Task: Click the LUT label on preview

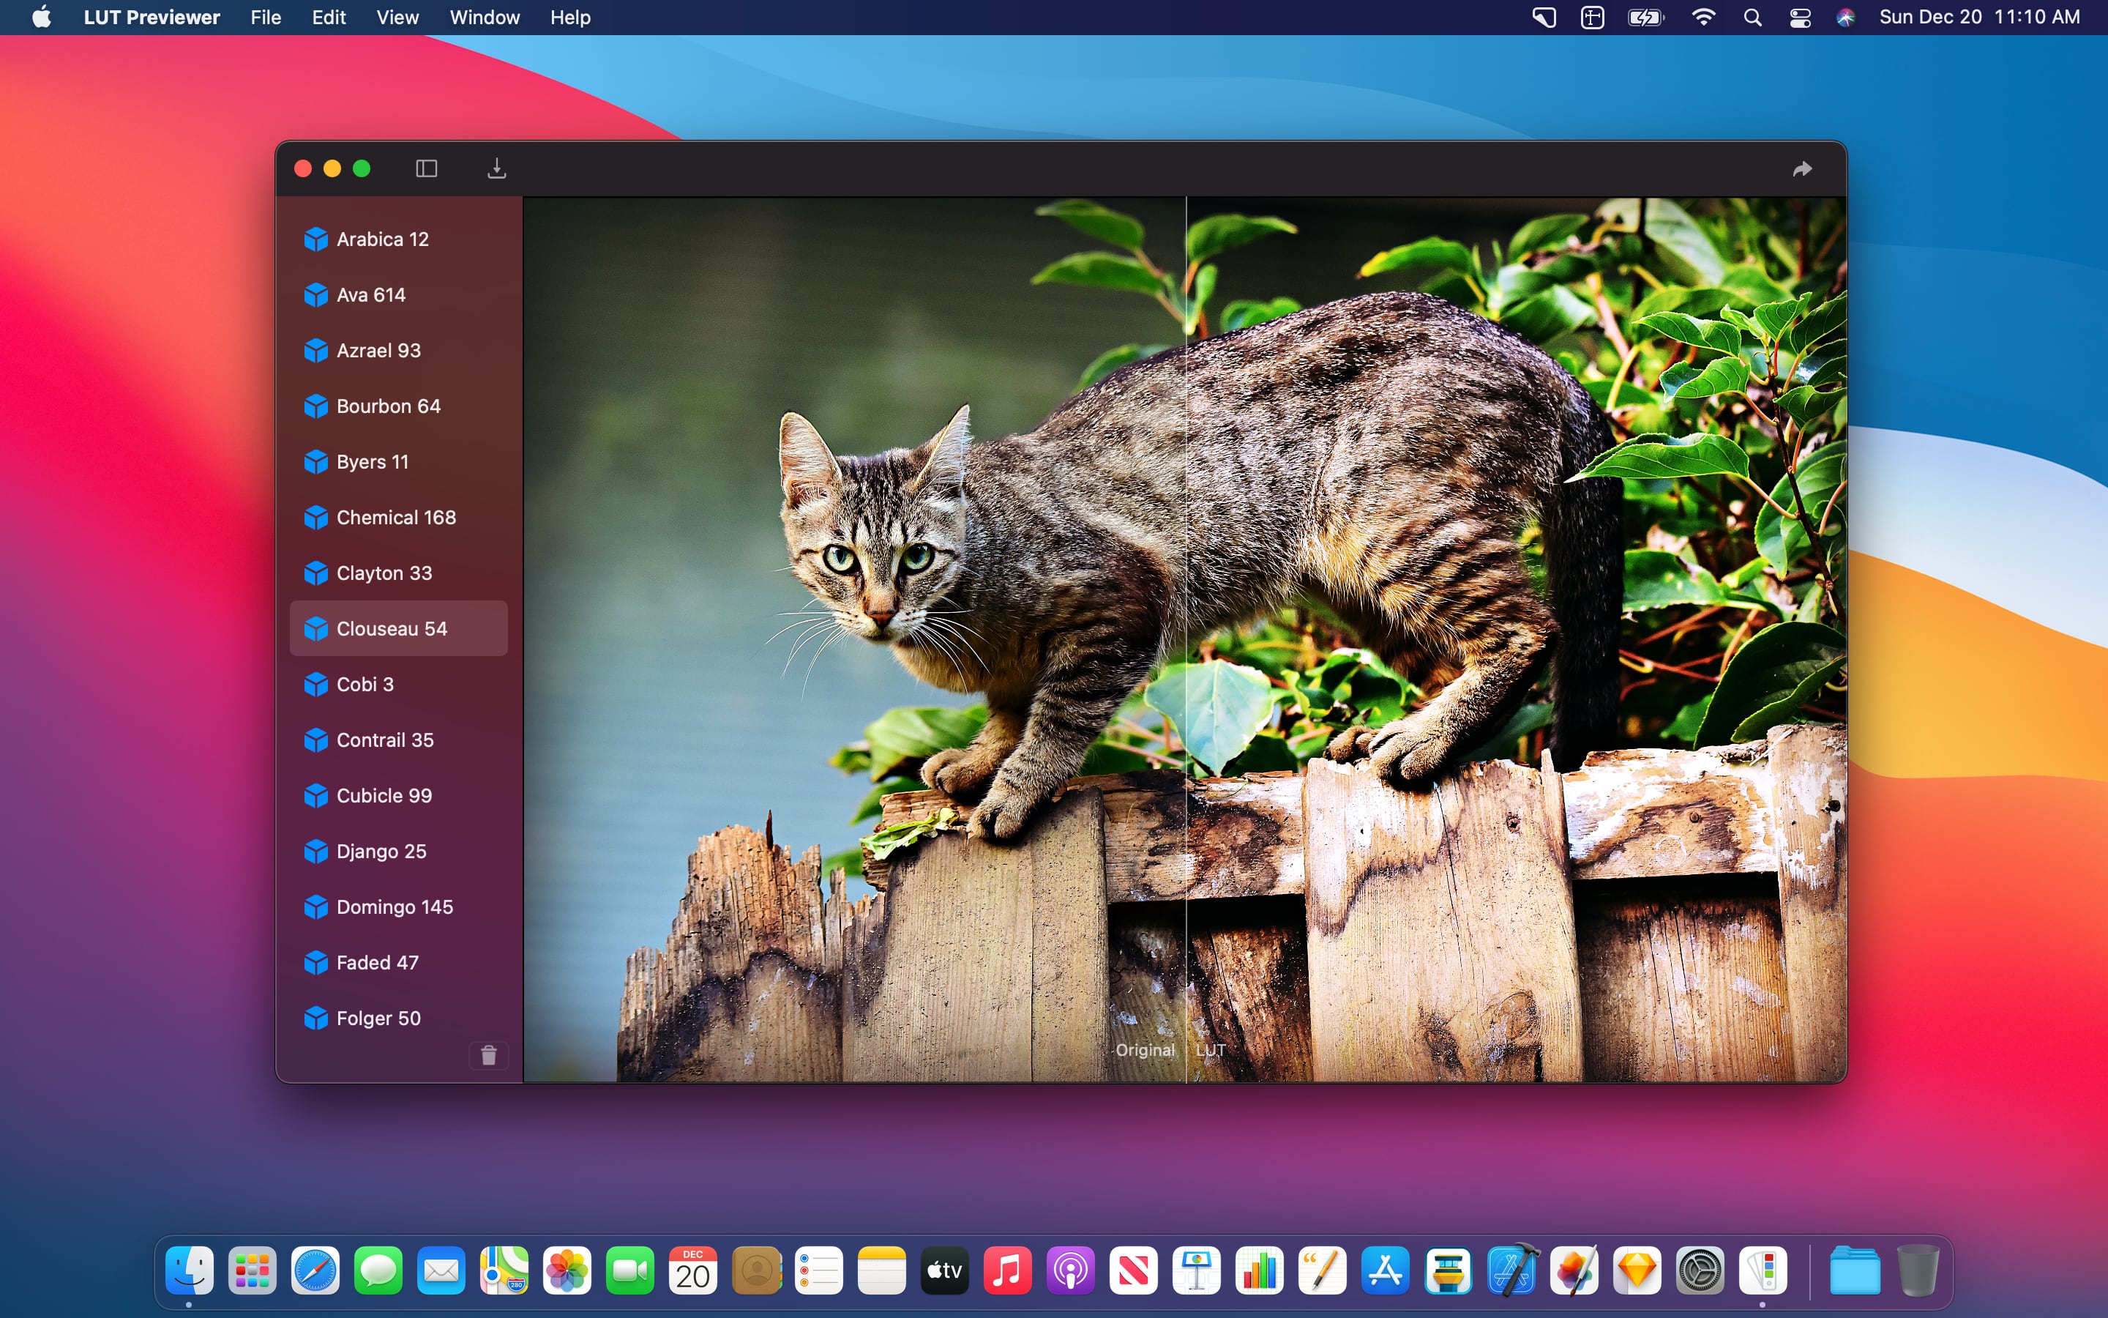Action: [1210, 1049]
